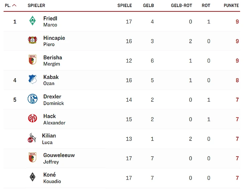Click the Mönchengladbach logo beside Koné
The image size is (244, 189).
point(32,177)
